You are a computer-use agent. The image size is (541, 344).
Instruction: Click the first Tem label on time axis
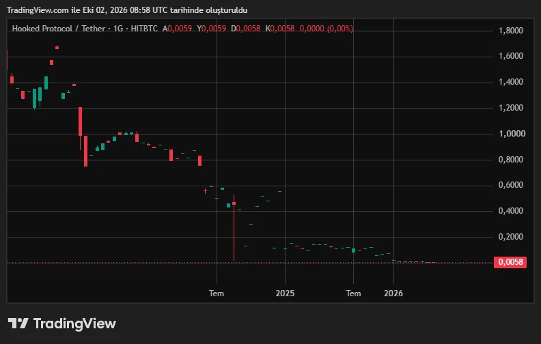[x=217, y=293]
